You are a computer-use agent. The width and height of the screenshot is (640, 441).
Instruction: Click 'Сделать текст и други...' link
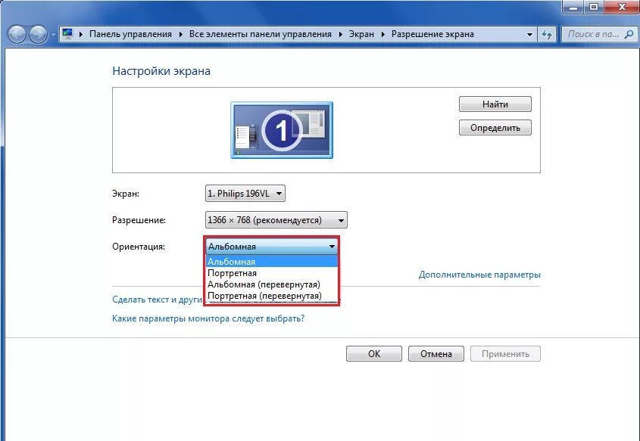pyautogui.click(x=157, y=300)
